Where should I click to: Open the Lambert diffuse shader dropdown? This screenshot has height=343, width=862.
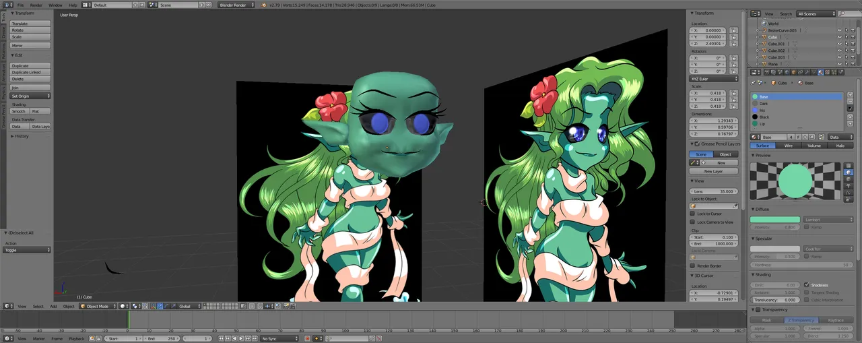coord(828,220)
